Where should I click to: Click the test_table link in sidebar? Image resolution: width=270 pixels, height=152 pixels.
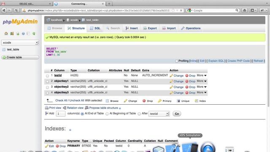(x=13, y=49)
